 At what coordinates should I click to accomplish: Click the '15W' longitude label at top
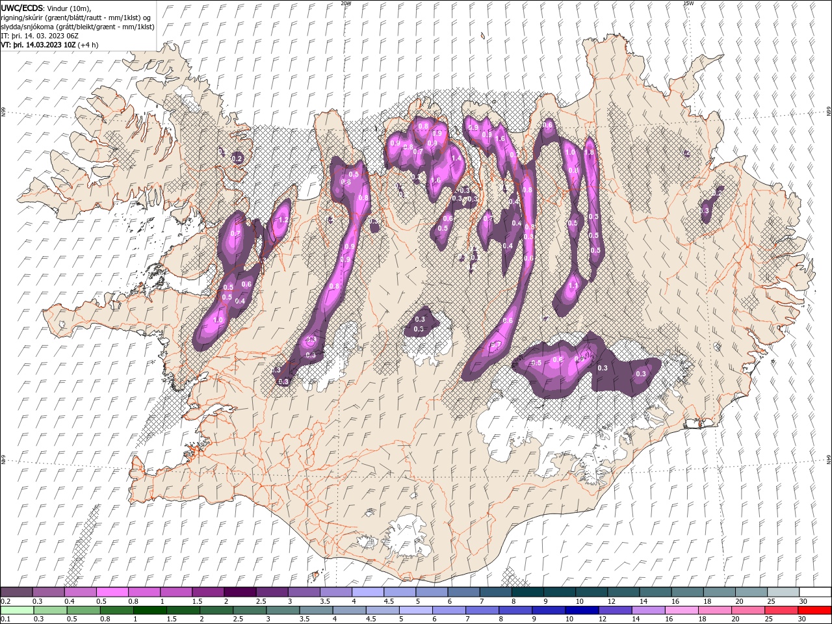(x=688, y=3)
